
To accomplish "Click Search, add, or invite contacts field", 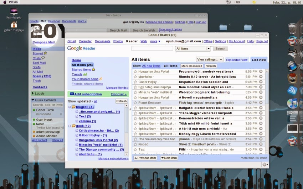I will tap(47, 105).
